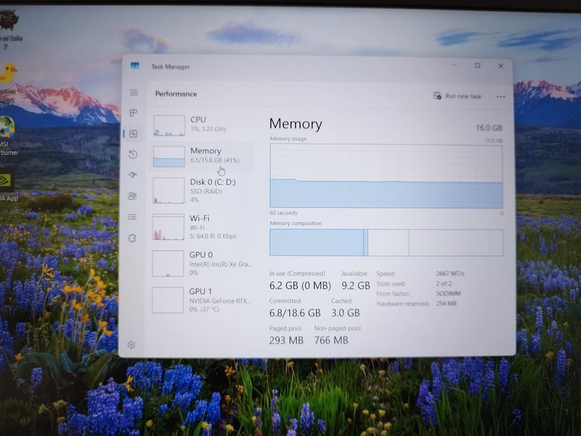Select the yellow duck desktop icon
Viewport: 581px width, 436px height.
[7, 82]
